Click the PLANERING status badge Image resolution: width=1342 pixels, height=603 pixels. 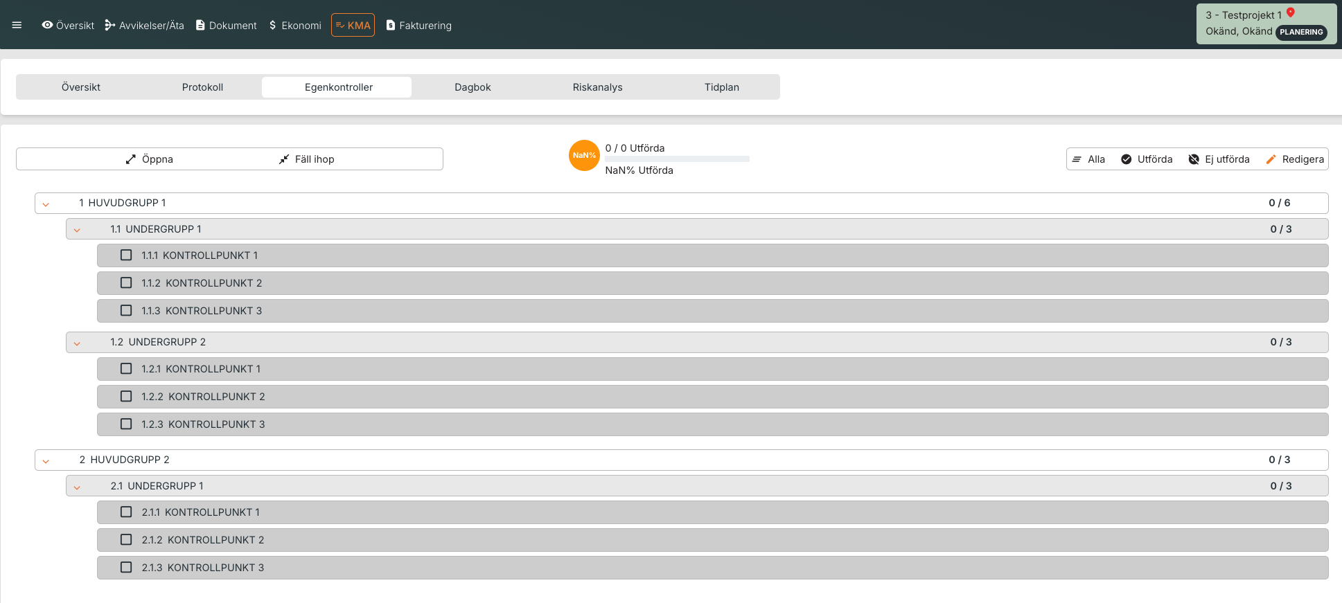(x=1301, y=32)
